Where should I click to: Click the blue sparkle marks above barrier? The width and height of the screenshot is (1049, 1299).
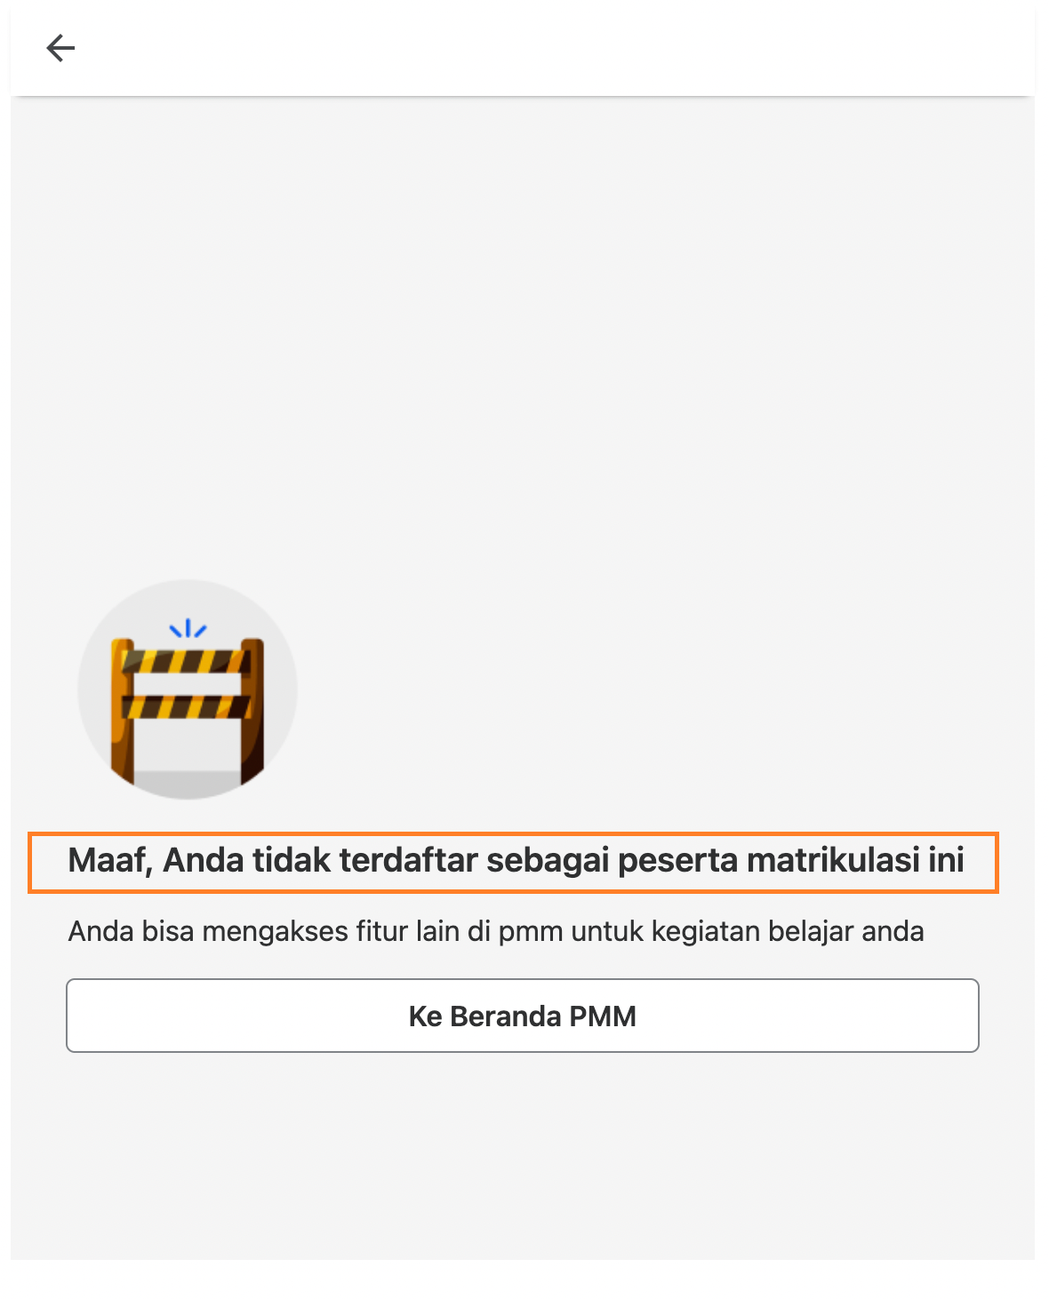pyautogui.click(x=188, y=629)
